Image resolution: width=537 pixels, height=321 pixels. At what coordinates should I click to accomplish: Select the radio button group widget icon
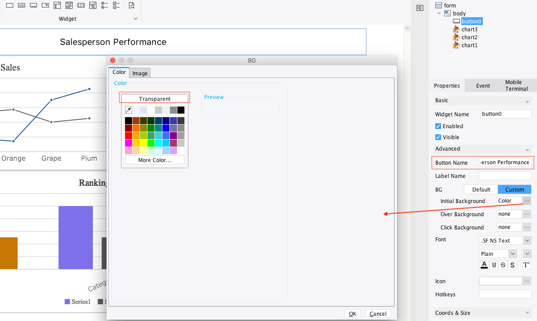105,5
